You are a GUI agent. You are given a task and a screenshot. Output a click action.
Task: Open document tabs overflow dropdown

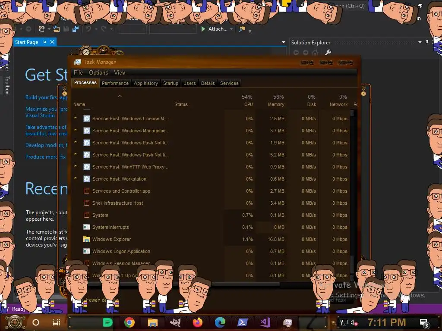click(x=283, y=42)
